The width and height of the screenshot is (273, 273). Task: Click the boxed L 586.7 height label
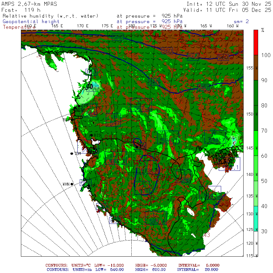(168, 137)
